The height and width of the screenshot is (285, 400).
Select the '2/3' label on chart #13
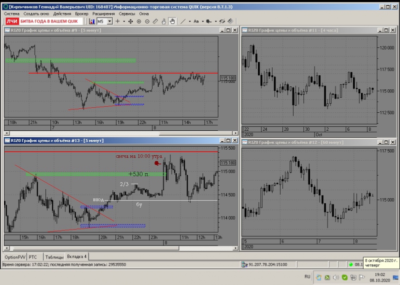124,184
